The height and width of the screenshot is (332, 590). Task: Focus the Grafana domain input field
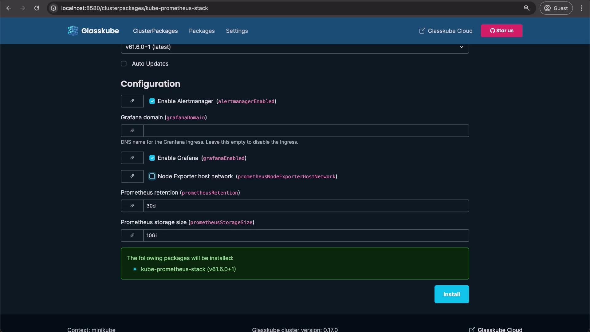(x=306, y=131)
